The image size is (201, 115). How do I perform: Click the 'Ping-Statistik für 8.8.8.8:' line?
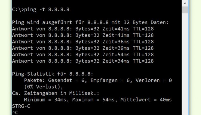53,74
